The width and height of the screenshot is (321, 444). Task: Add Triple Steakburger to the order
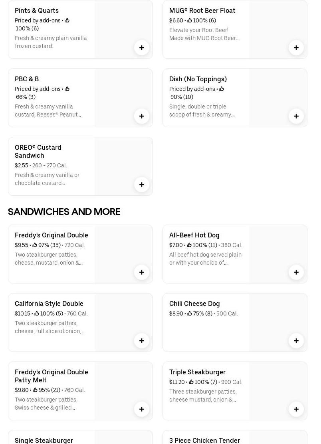pos(296,409)
